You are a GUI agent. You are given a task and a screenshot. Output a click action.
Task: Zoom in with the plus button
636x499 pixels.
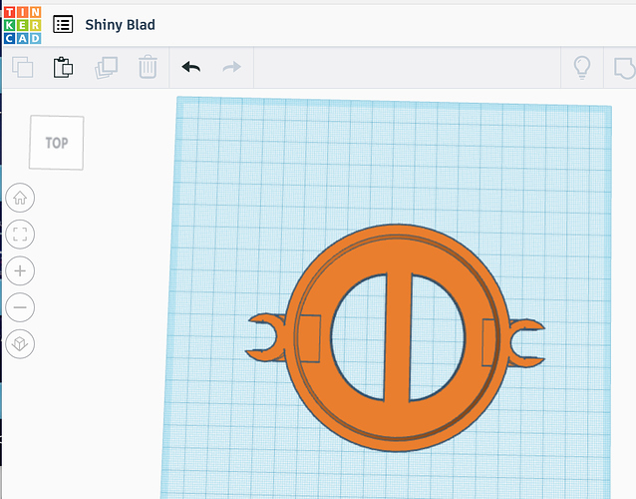pos(20,270)
